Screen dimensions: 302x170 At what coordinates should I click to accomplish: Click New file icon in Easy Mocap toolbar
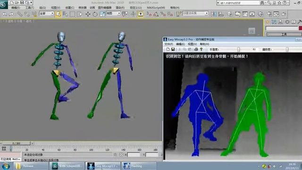tap(168, 49)
